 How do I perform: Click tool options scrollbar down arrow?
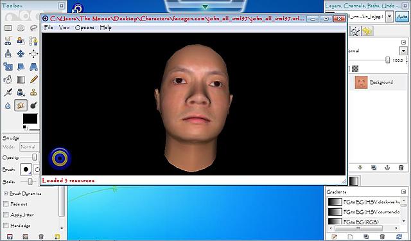click(x=62, y=228)
